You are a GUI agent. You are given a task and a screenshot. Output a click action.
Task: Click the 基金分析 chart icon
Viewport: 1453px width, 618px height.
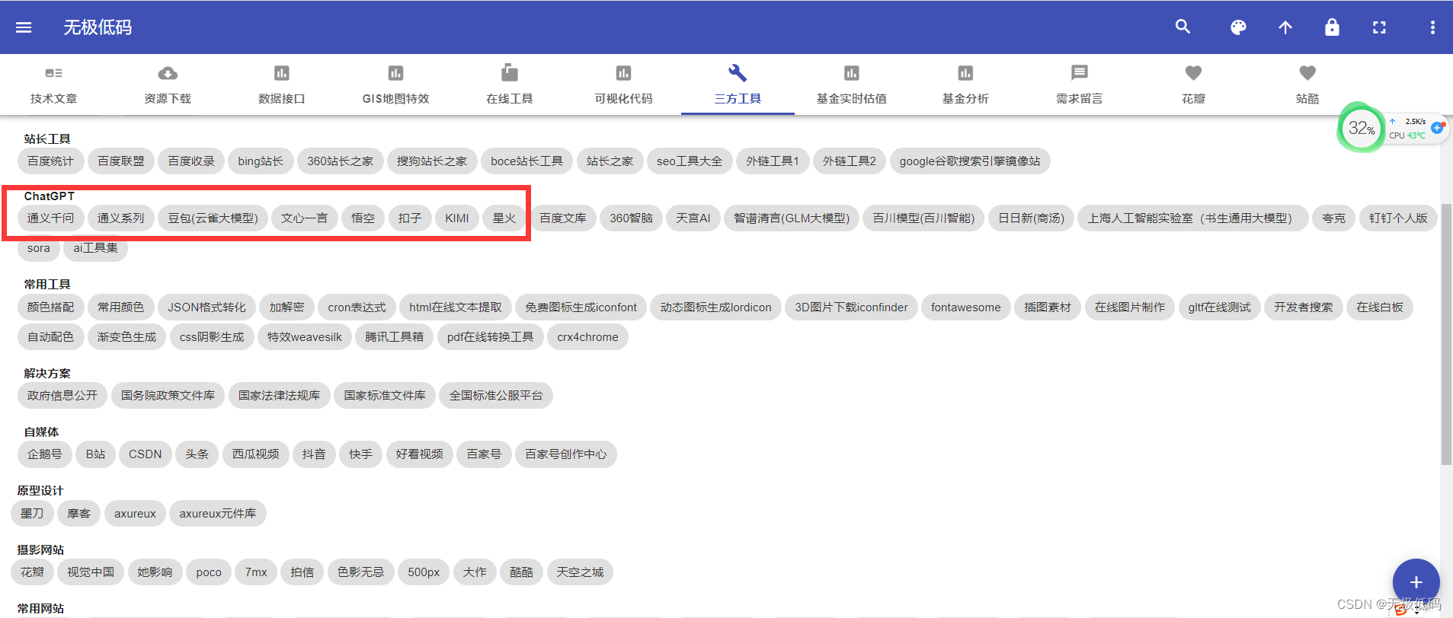pyautogui.click(x=965, y=73)
